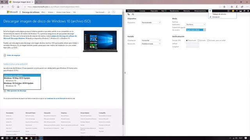Image resolution: width=250 pixels, height=140 pixels.
Task: Switch to the Consola tab
Action: tap(142, 11)
